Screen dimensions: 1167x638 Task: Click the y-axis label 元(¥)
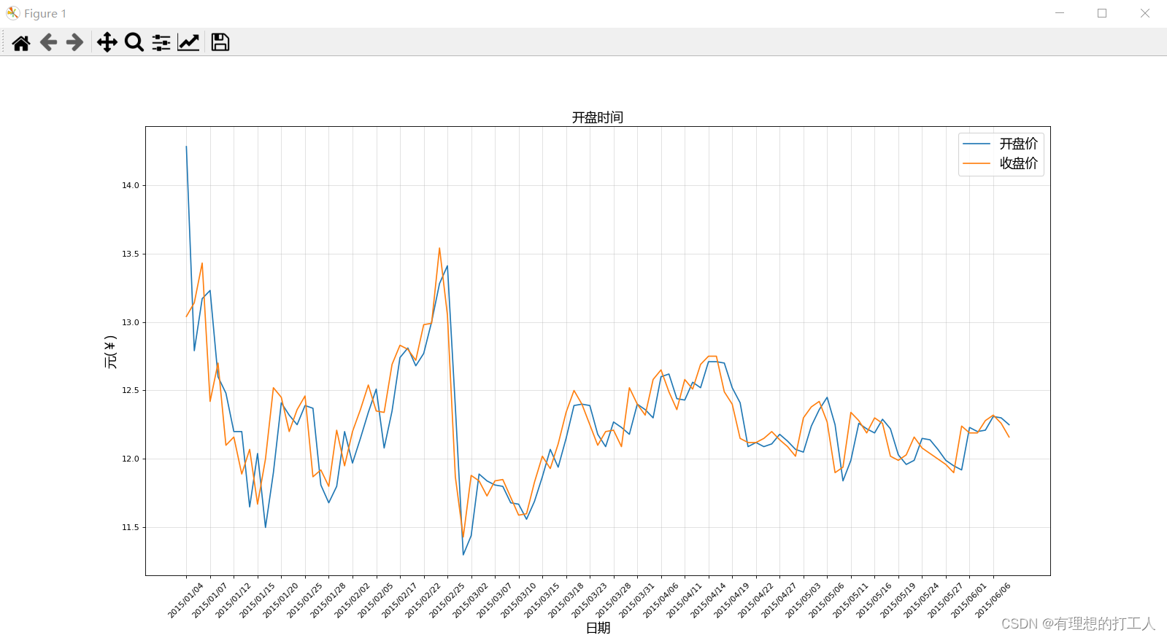tap(111, 351)
